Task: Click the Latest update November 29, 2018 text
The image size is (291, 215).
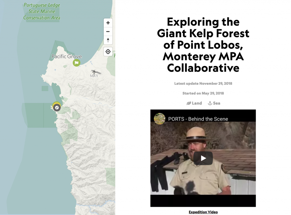Action: click(203, 84)
